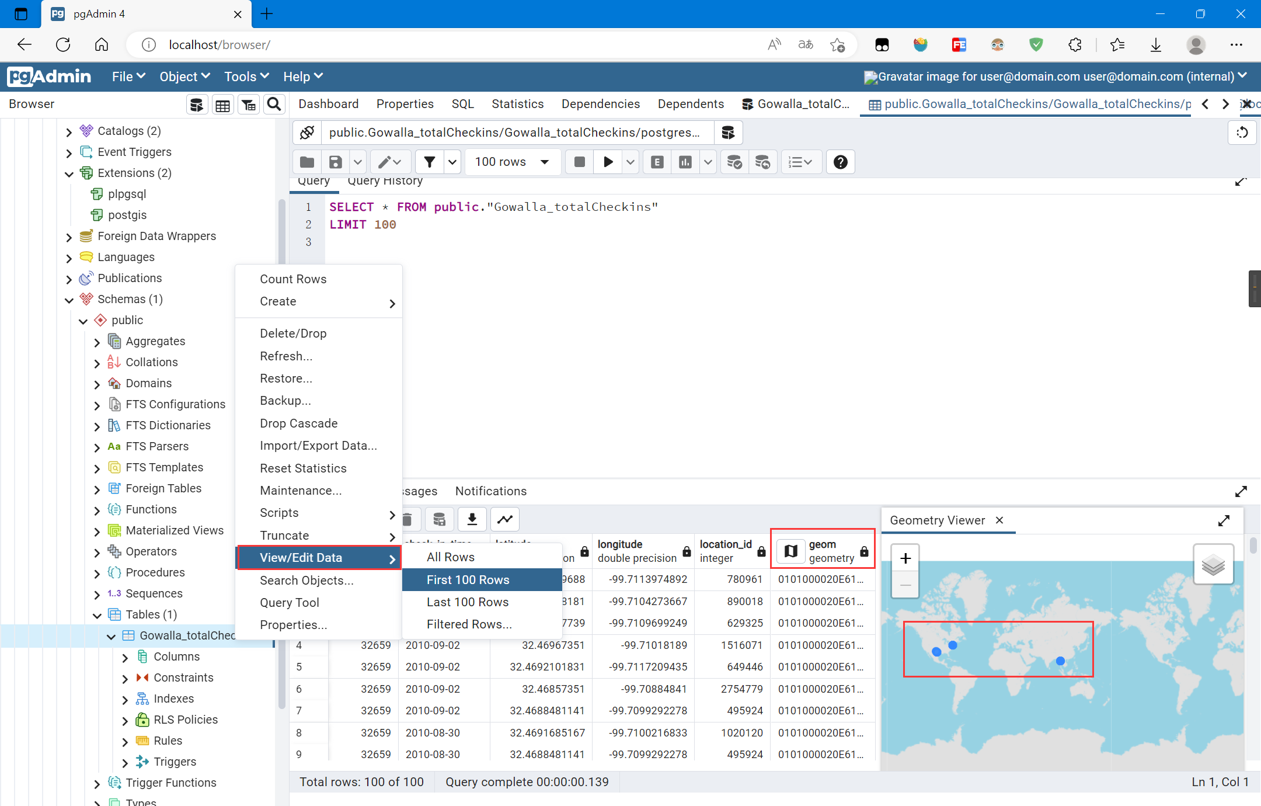Click the geom column map viewer icon
Screen dimensions: 1261x806
tap(791, 550)
